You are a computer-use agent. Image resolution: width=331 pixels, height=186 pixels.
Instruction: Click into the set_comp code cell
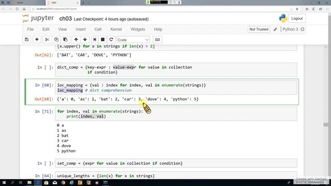point(176,163)
